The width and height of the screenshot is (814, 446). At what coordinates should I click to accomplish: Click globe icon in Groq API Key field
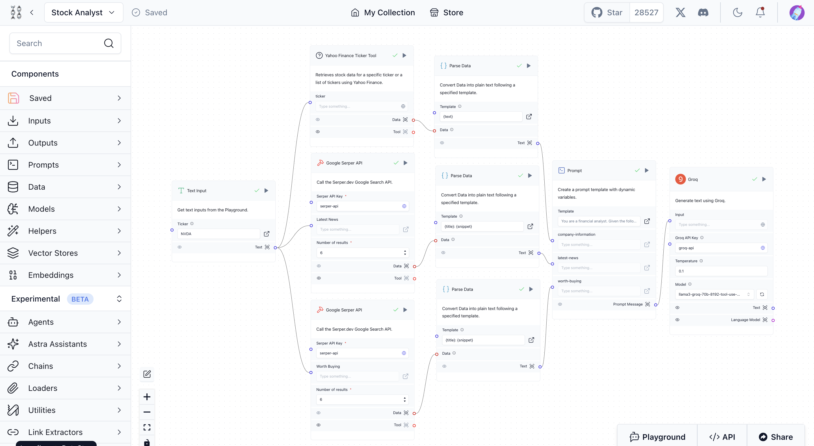763,248
